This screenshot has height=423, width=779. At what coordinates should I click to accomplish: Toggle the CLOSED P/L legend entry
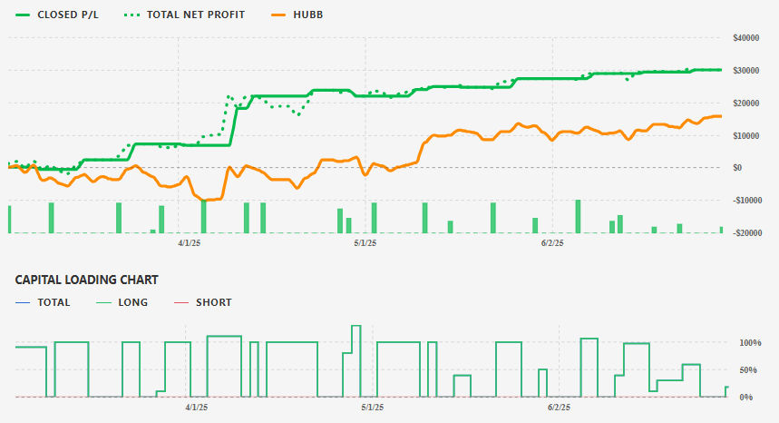tap(56, 15)
